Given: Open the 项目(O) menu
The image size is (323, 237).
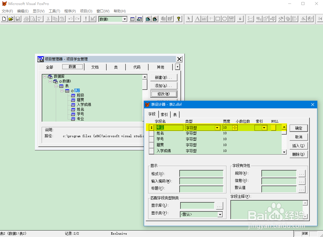Looking at the screenshot, I should point(86,11).
